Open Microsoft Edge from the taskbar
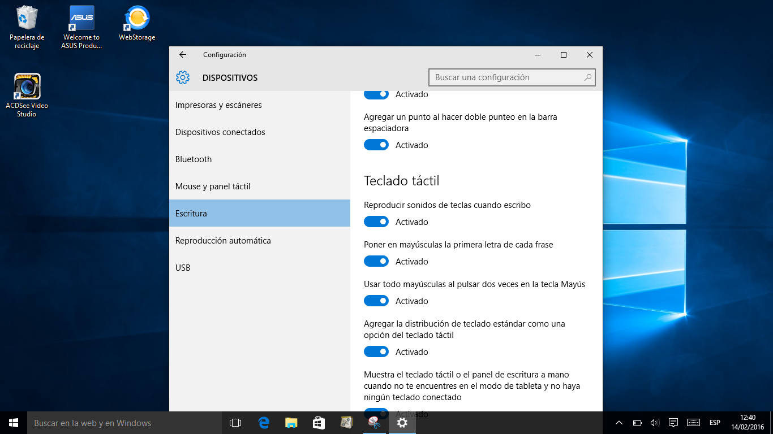This screenshot has height=434, width=773. 264,423
